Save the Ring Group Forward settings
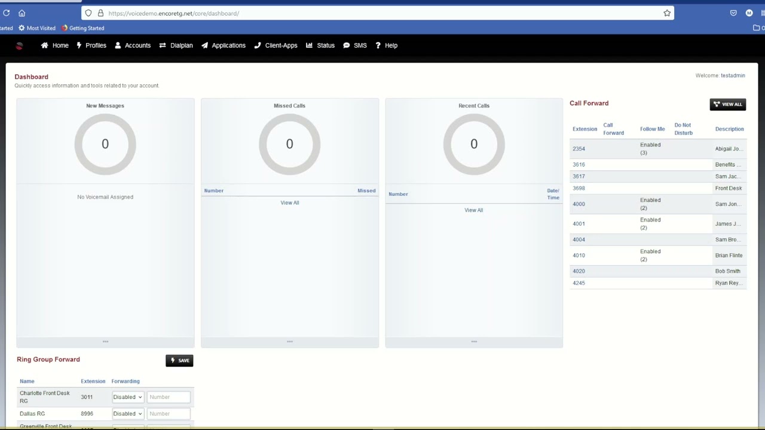765x430 pixels. (179, 361)
